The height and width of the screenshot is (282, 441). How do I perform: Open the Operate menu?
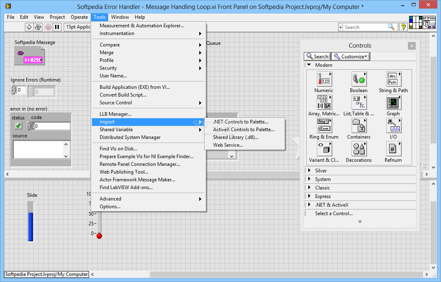tap(79, 17)
